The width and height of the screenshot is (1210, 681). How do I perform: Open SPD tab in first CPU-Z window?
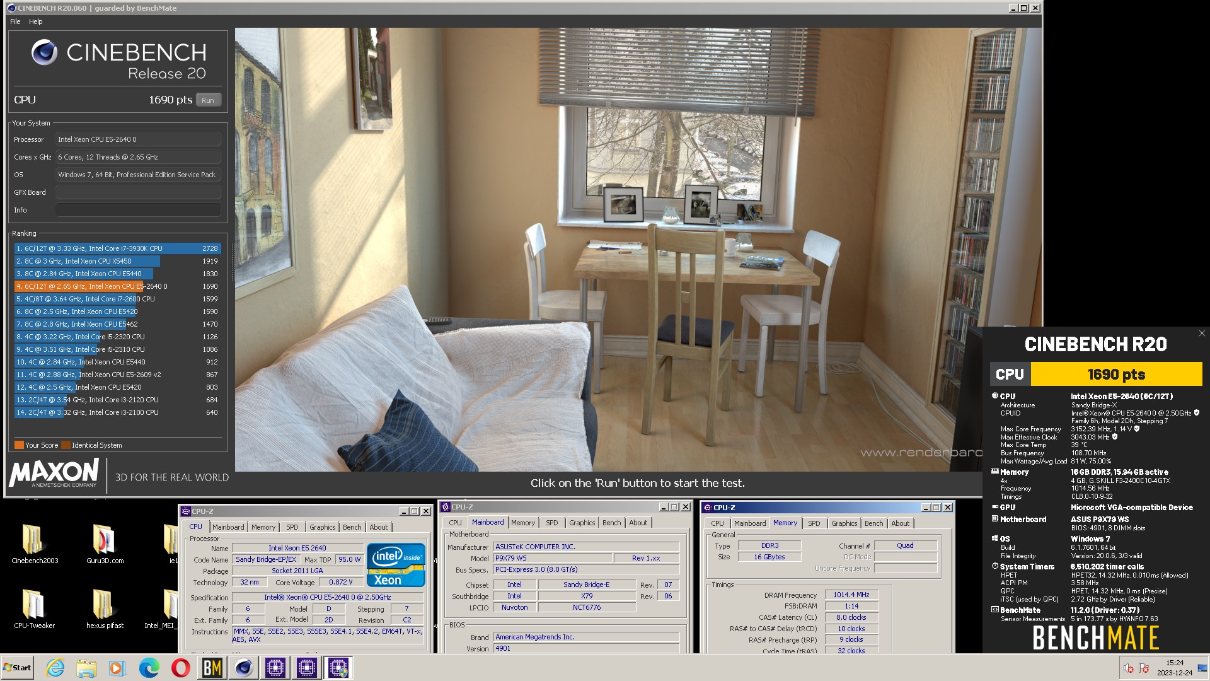[x=292, y=527]
